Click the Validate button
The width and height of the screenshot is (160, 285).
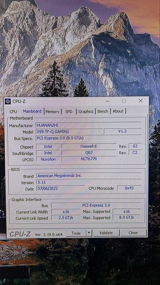coord(106,233)
